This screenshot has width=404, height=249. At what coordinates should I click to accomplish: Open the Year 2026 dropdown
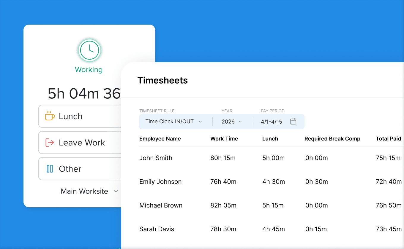[232, 121]
